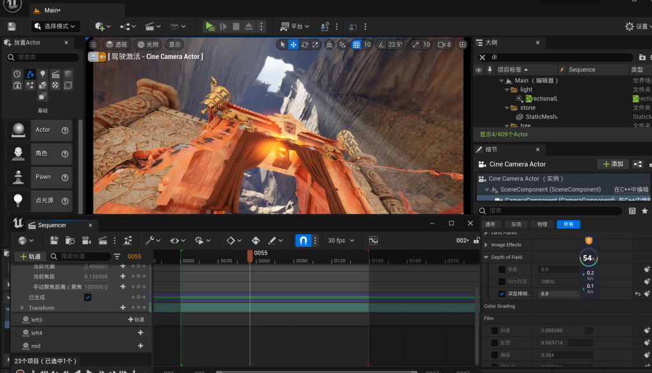Image resolution: width=652 pixels, height=373 pixels.
Task: Click the 点光源 point light item
Action: [39, 201]
